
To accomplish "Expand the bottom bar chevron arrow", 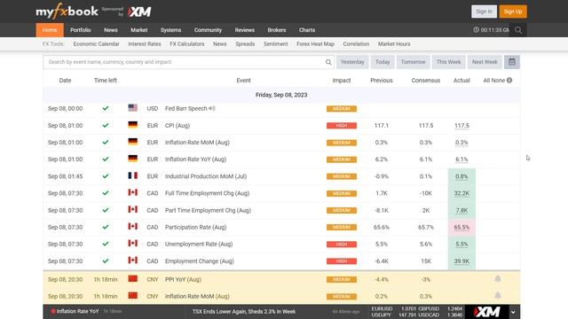I will 513,312.
